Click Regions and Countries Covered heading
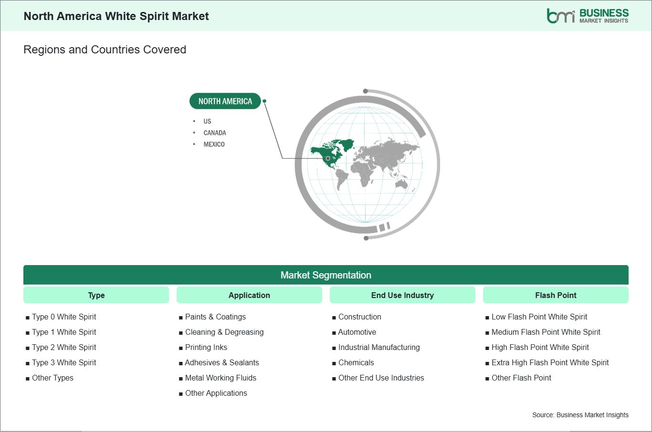This screenshot has height=432, width=652. click(x=105, y=50)
